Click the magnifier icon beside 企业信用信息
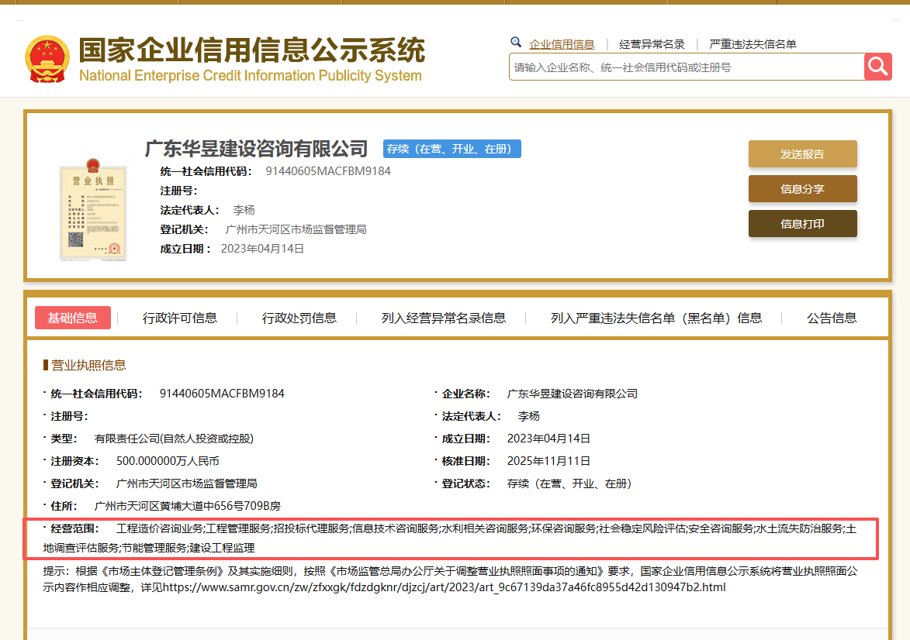This screenshot has width=910, height=640. tap(516, 43)
